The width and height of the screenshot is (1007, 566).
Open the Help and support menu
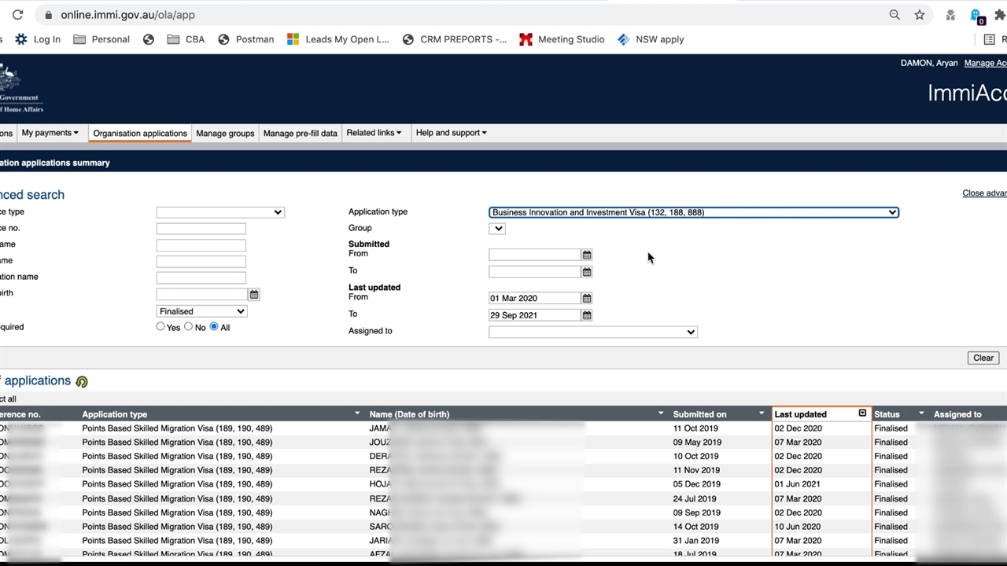tap(451, 133)
